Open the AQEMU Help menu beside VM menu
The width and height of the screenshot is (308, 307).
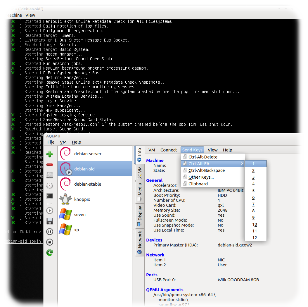[76, 142]
